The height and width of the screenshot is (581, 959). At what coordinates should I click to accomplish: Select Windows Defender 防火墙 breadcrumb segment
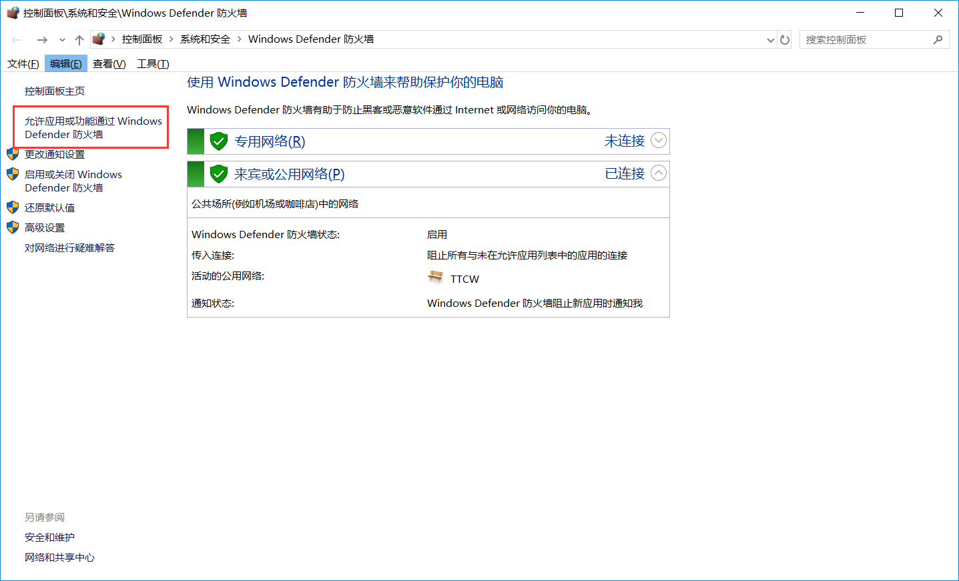point(311,39)
